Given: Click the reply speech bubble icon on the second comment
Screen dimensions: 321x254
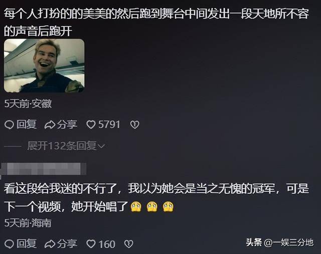Looking at the screenshot, I should pos(9,244).
